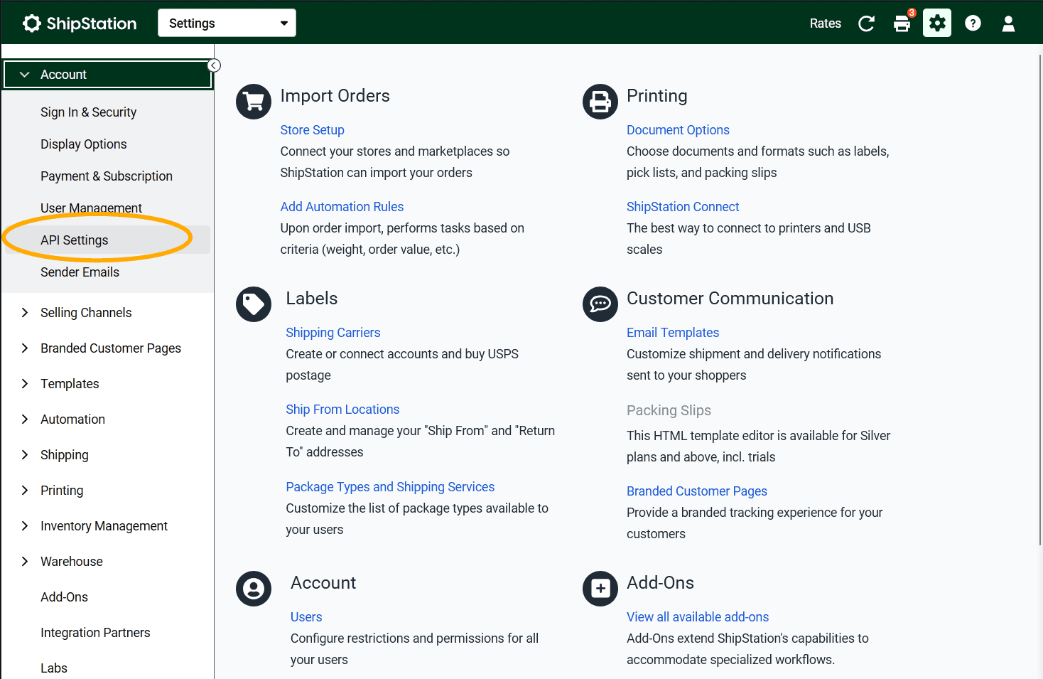Open Branded Customer Pages link in content
This screenshot has height=679, width=1043.
point(697,491)
